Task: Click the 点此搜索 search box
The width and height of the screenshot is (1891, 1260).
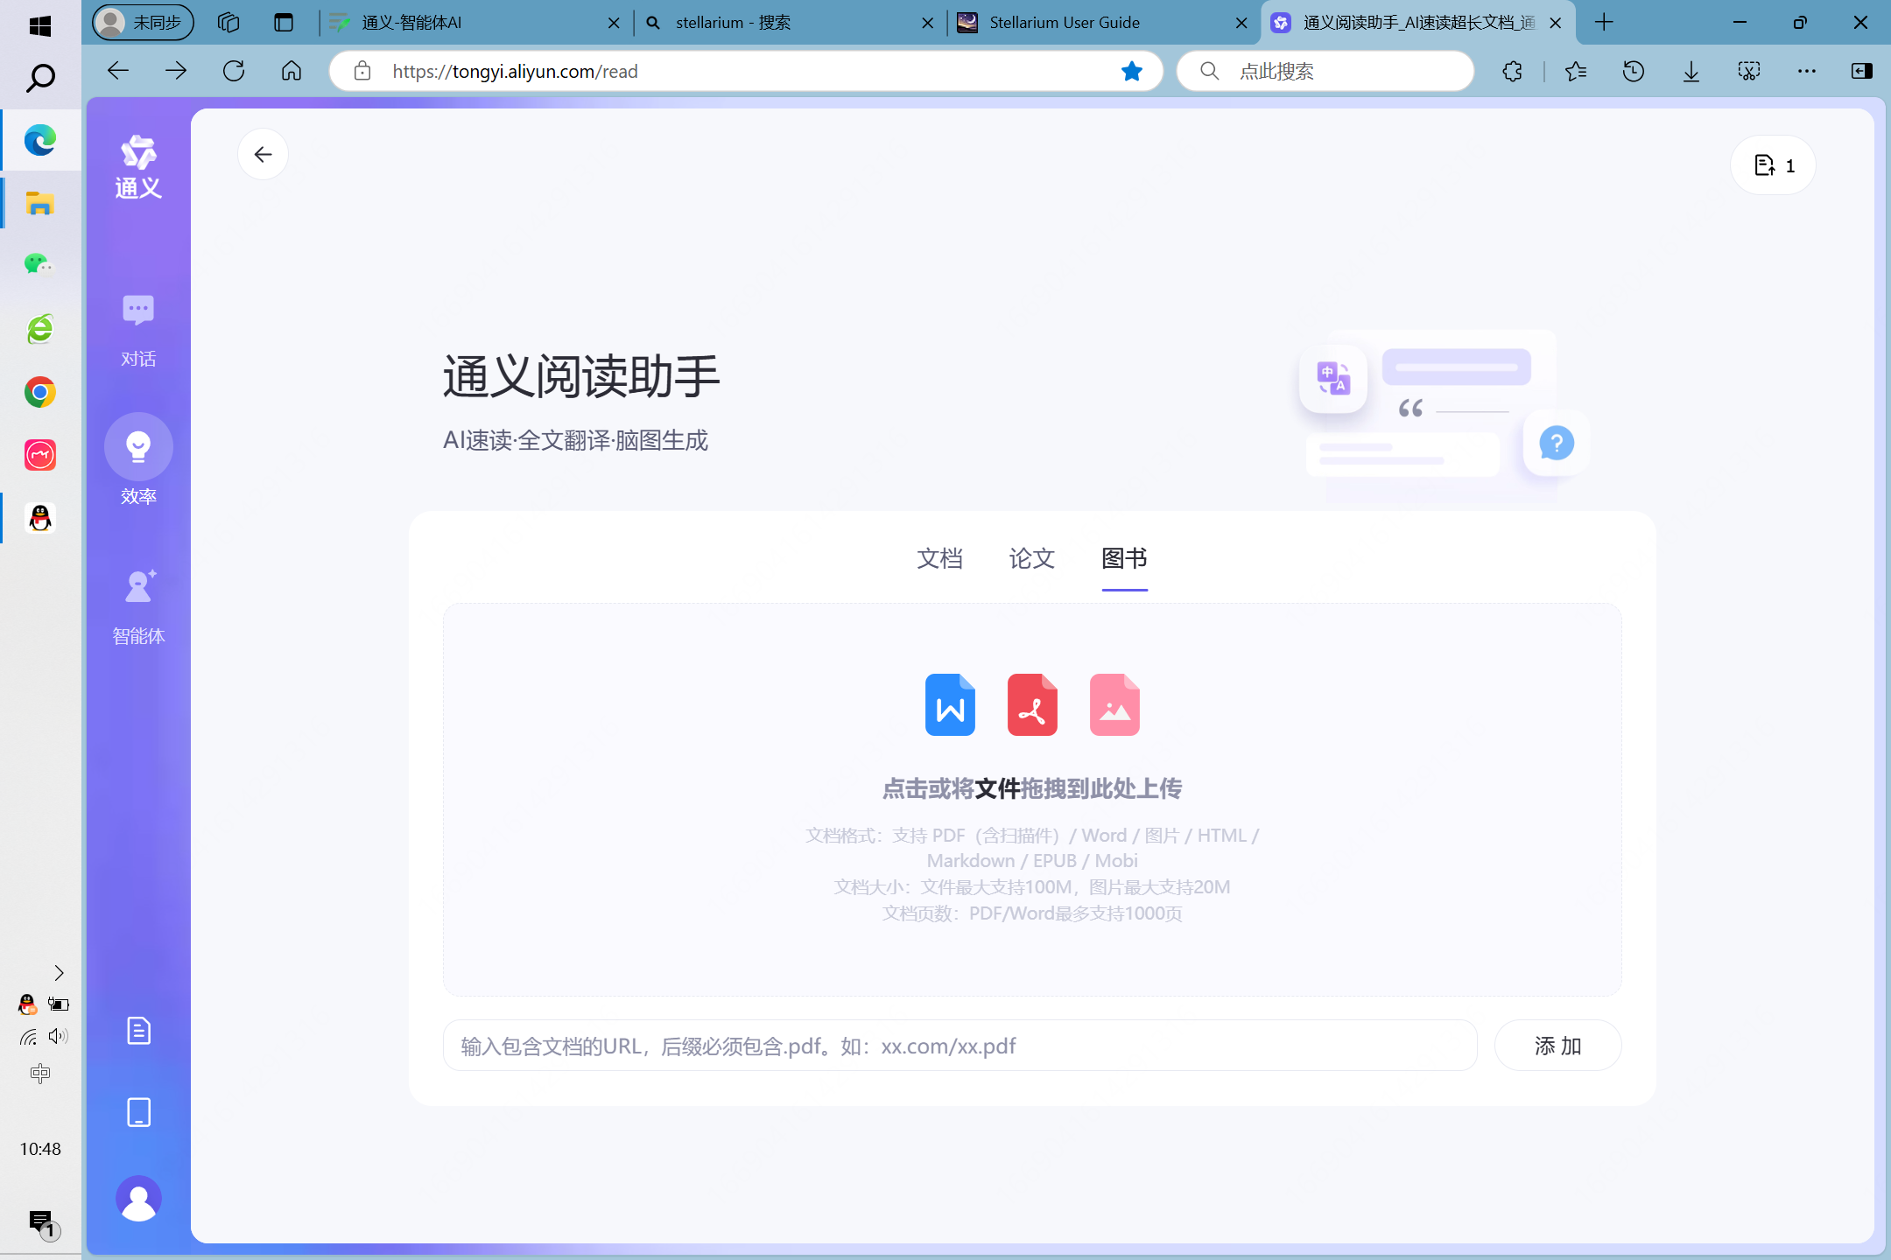Action: (x=1325, y=71)
